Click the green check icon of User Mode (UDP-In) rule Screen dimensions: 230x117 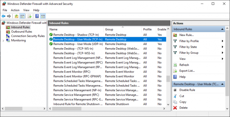[51, 44]
